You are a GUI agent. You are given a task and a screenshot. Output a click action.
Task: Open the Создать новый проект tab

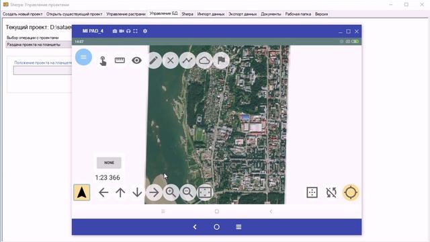pos(22,14)
